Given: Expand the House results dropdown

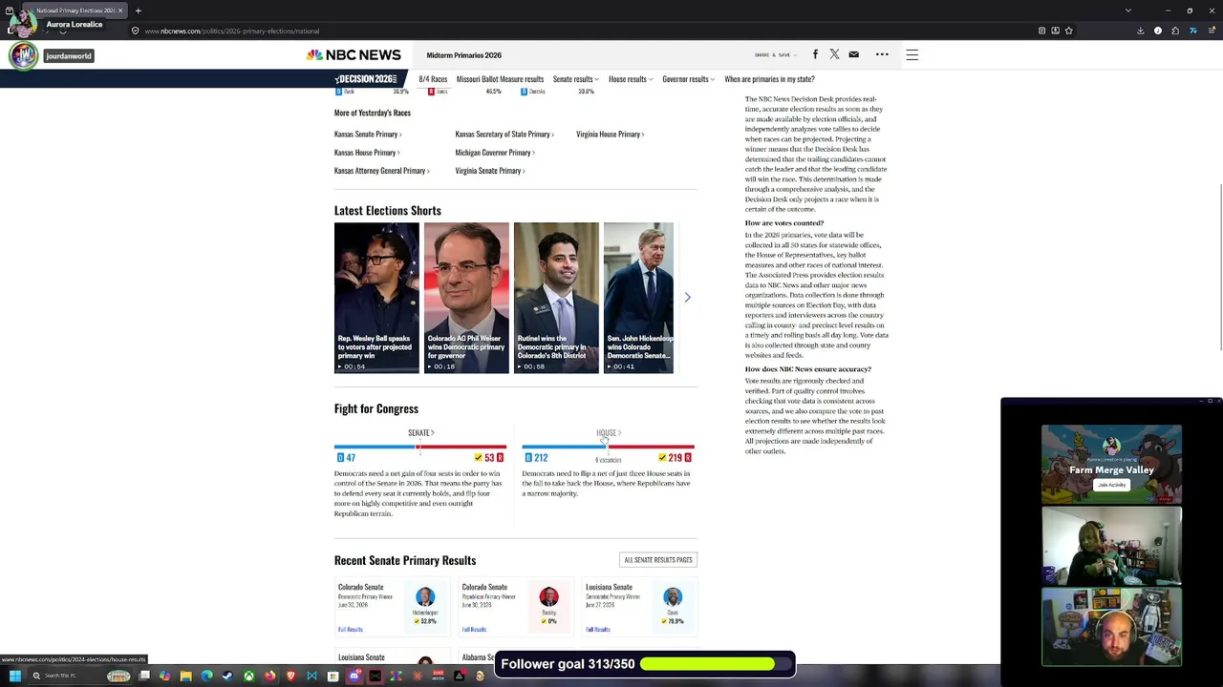Looking at the screenshot, I should (631, 79).
